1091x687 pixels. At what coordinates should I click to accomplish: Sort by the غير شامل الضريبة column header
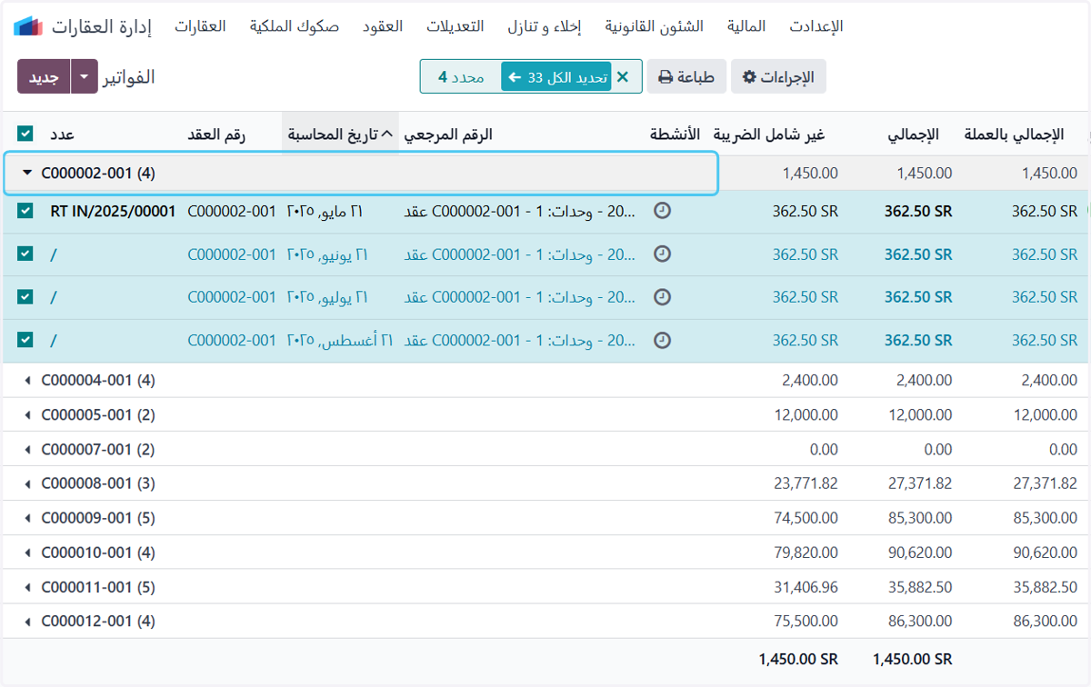(768, 134)
